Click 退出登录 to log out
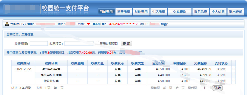 235,12
